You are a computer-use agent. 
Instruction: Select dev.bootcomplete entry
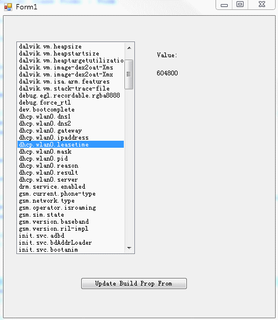(x=71, y=109)
